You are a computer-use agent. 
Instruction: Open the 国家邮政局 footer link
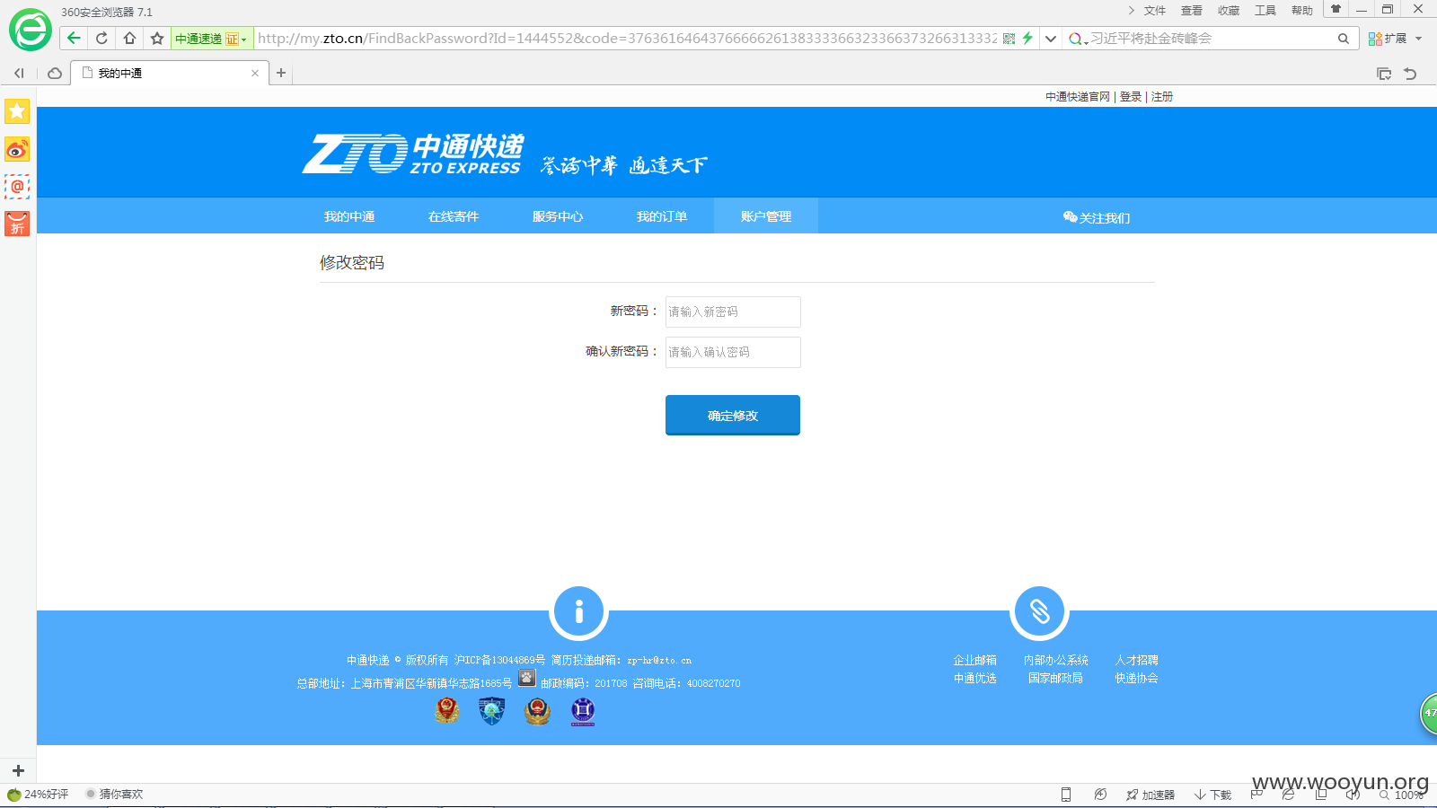pos(1055,678)
